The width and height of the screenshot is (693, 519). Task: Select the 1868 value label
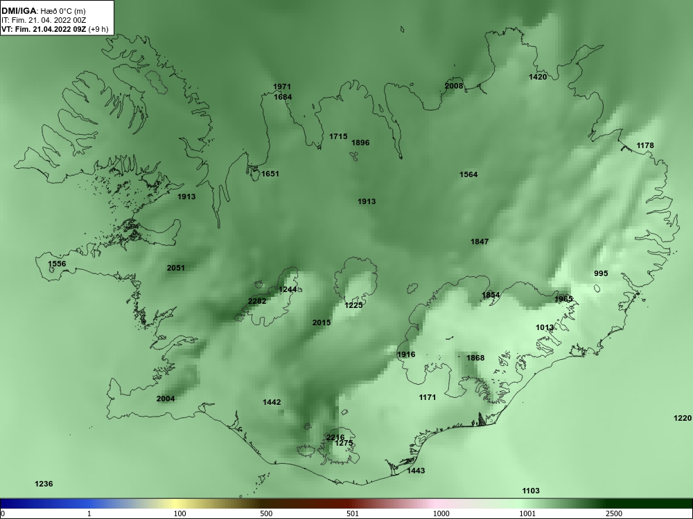click(x=475, y=358)
